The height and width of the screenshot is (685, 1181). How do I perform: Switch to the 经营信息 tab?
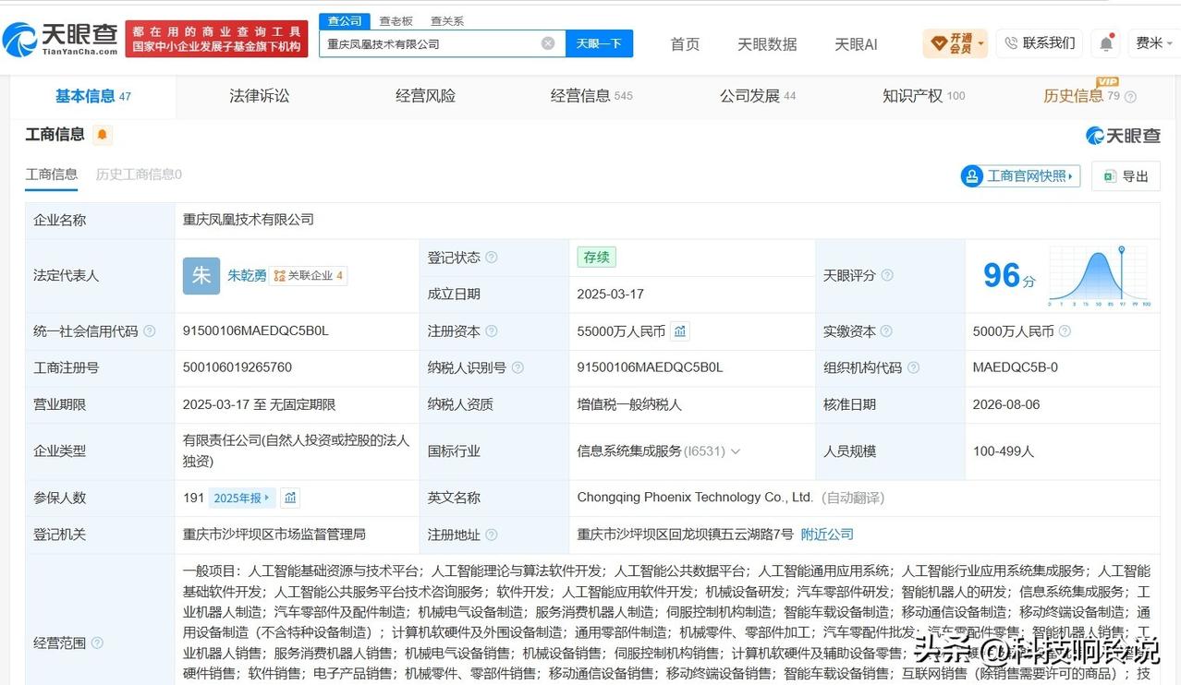tap(591, 96)
